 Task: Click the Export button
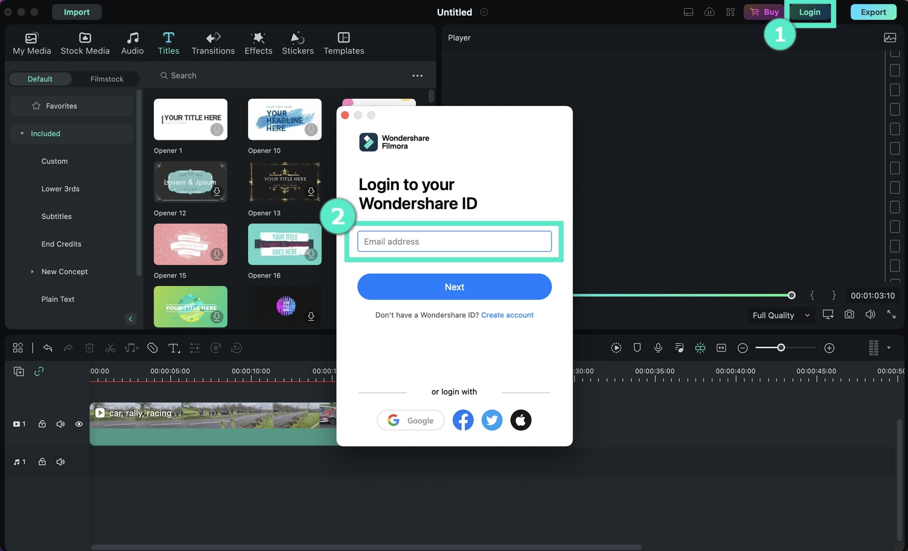point(873,12)
